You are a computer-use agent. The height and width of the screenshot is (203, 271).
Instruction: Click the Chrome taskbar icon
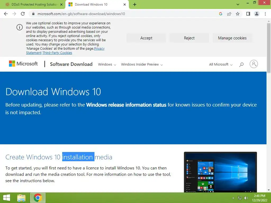coord(38,198)
